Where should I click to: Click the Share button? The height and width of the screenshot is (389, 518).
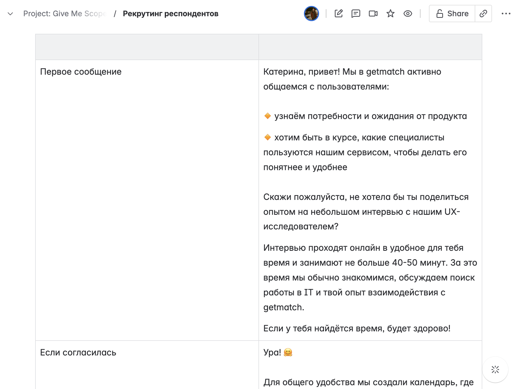[x=452, y=14]
